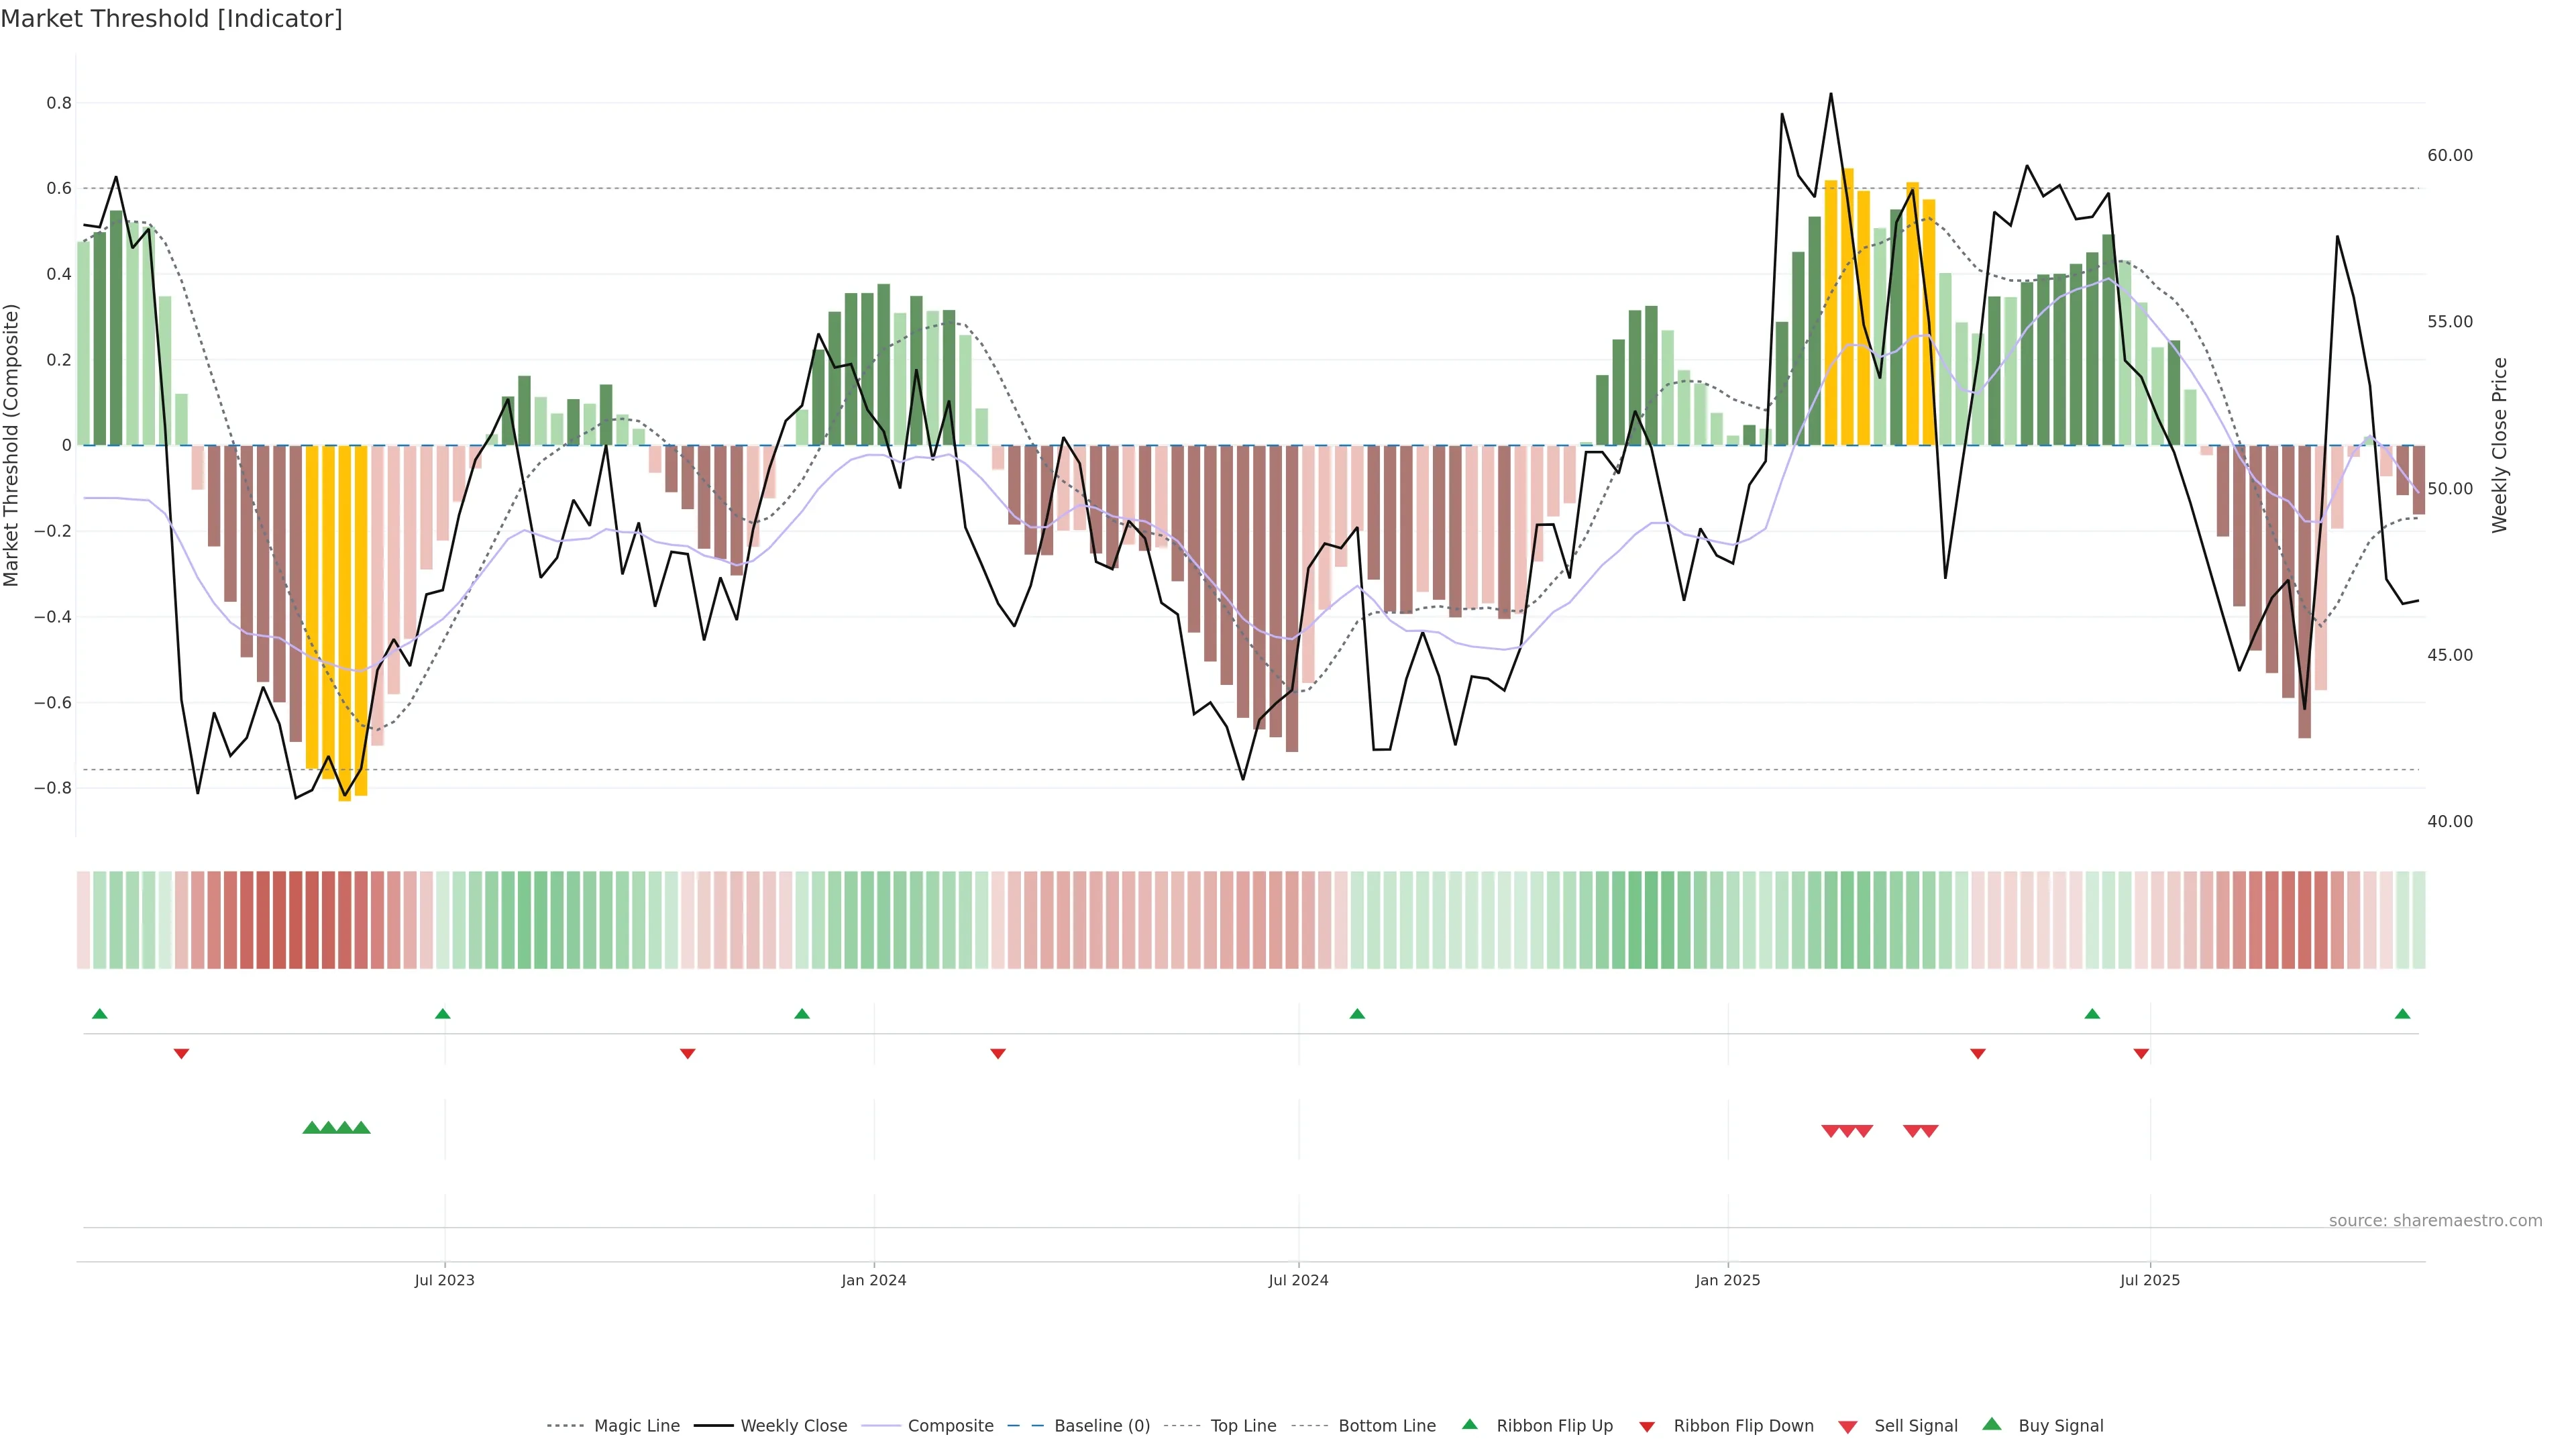The width and height of the screenshot is (2576, 1449).
Task: Click the last ribbon flip up marker on the far right
Action: tap(2402, 1014)
